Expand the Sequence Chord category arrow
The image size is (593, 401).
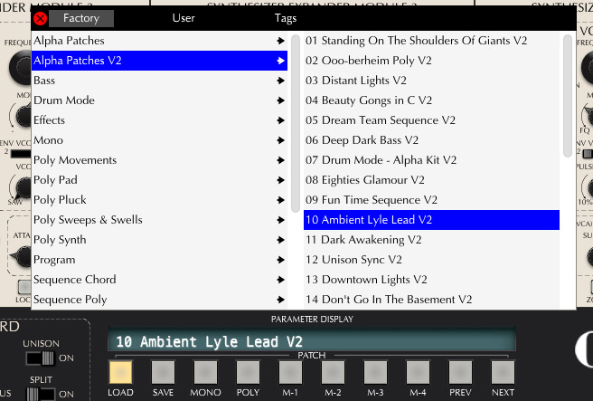tap(280, 280)
